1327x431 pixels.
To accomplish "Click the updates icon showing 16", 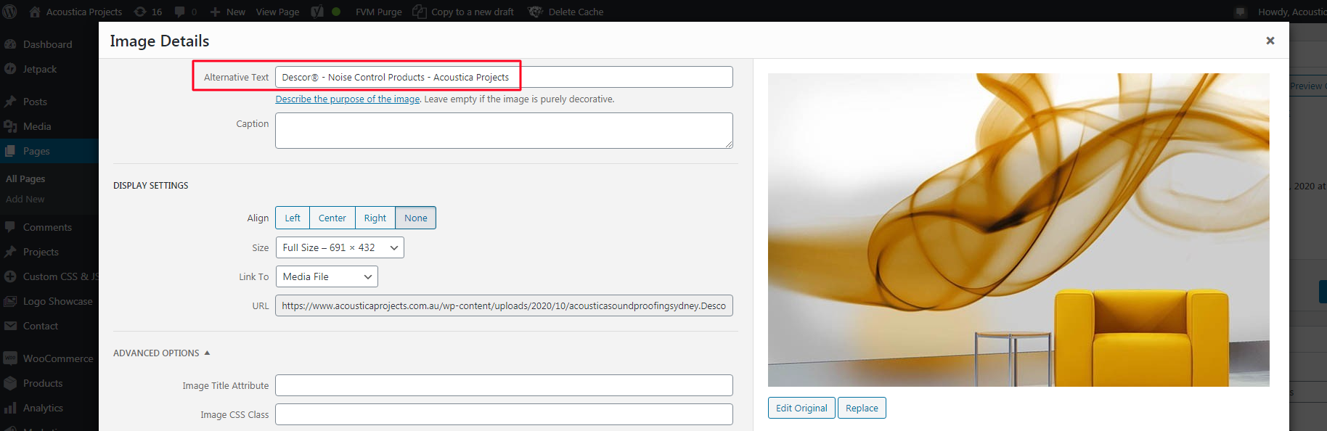I will [141, 12].
